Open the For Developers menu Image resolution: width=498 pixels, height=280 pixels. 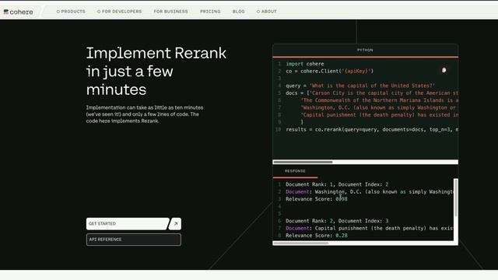tap(119, 12)
